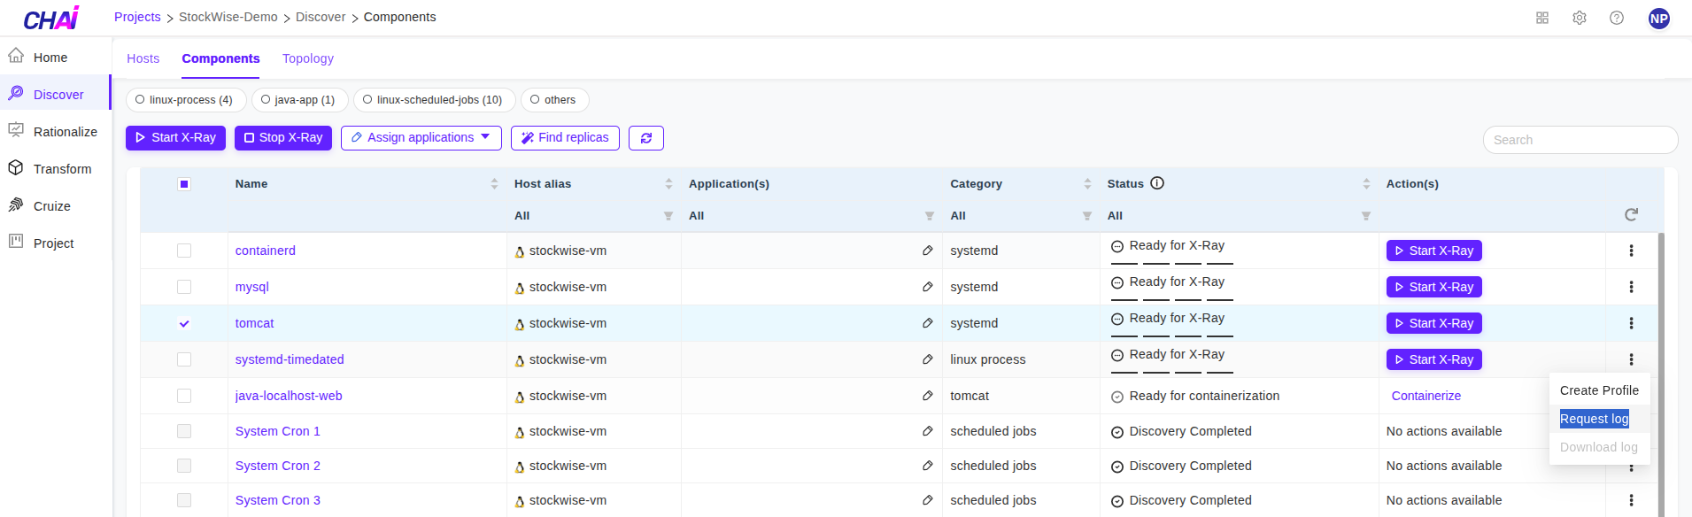Sort table by Category column arrows
Image resolution: width=1692 pixels, height=517 pixels.
point(1087,184)
